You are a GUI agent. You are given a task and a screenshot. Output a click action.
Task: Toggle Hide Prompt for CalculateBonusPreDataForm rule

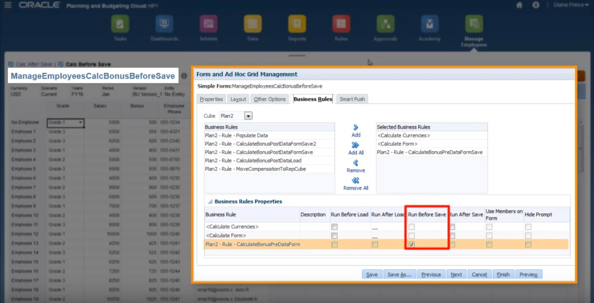pyautogui.click(x=528, y=245)
